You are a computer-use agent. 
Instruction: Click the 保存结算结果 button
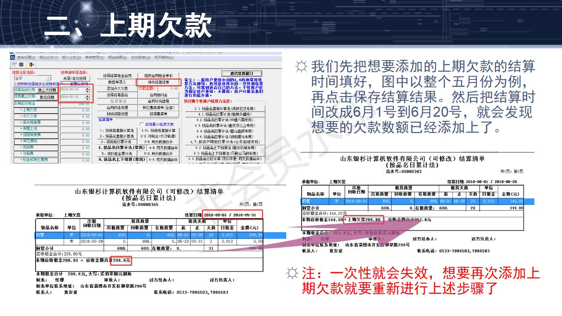tap(159, 83)
